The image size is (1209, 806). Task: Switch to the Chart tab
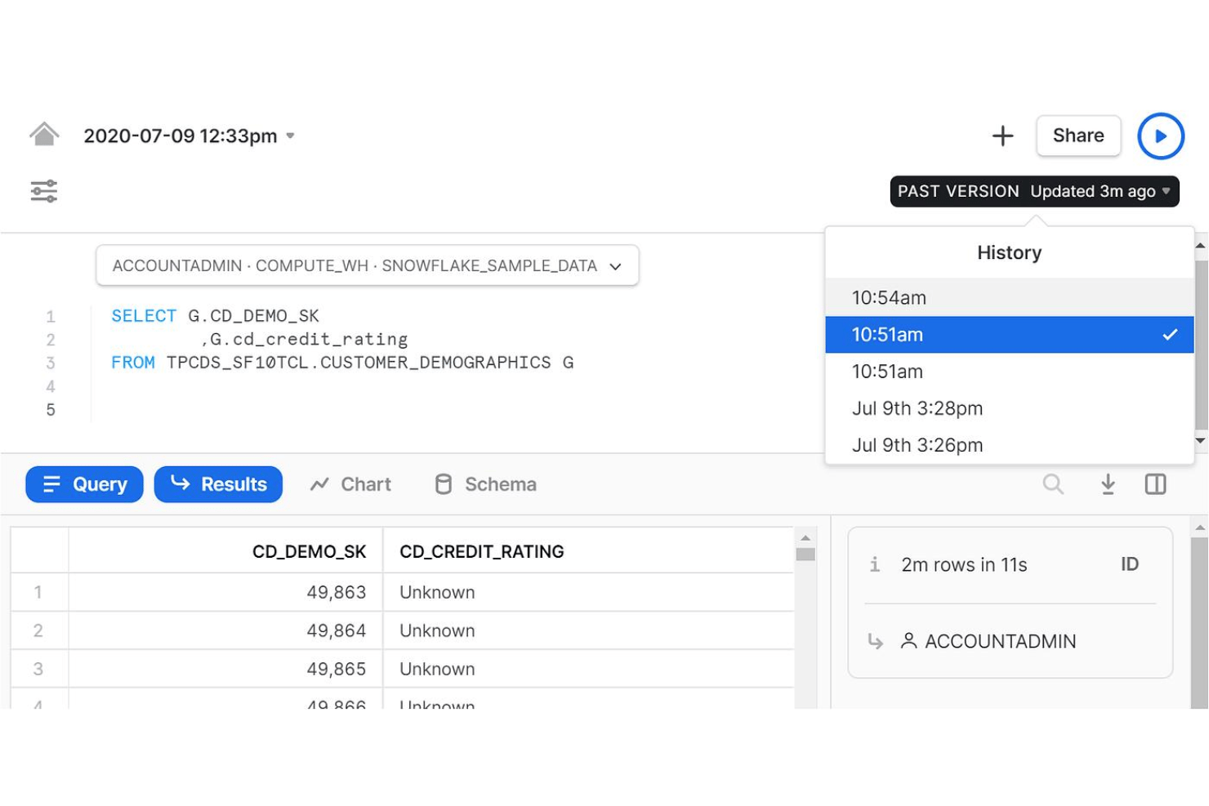click(350, 484)
